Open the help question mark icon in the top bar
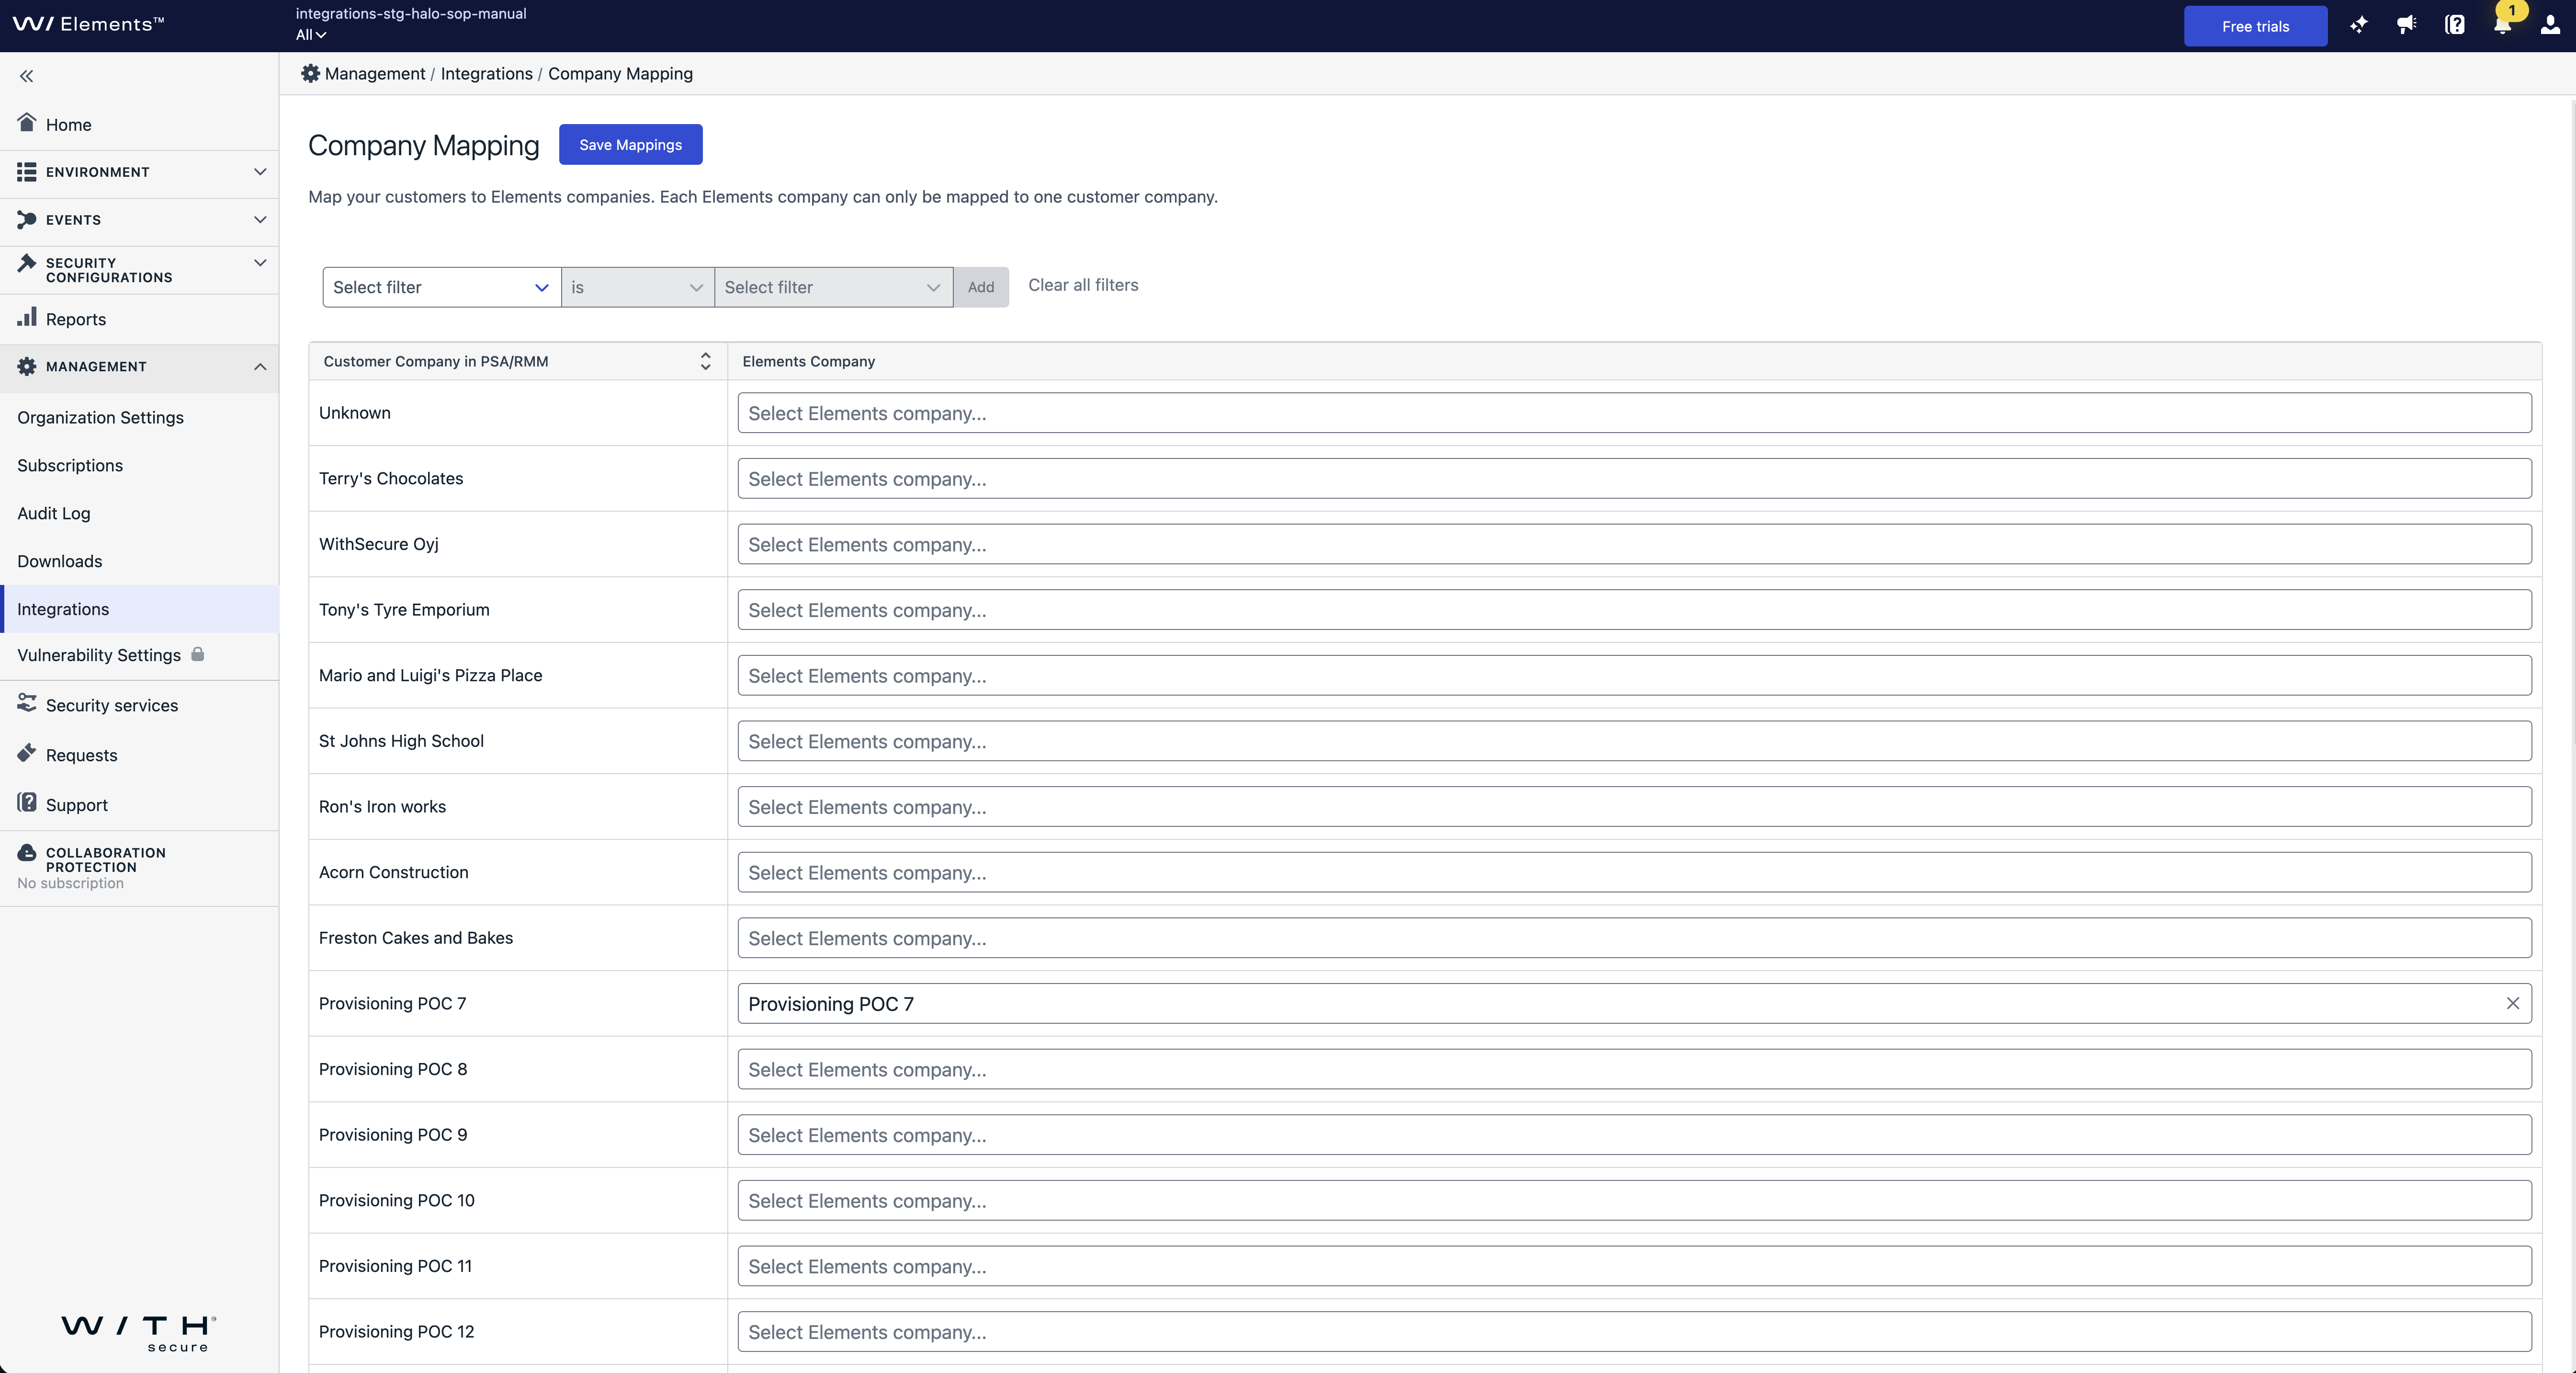This screenshot has height=1373, width=2576. click(x=2455, y=25)
